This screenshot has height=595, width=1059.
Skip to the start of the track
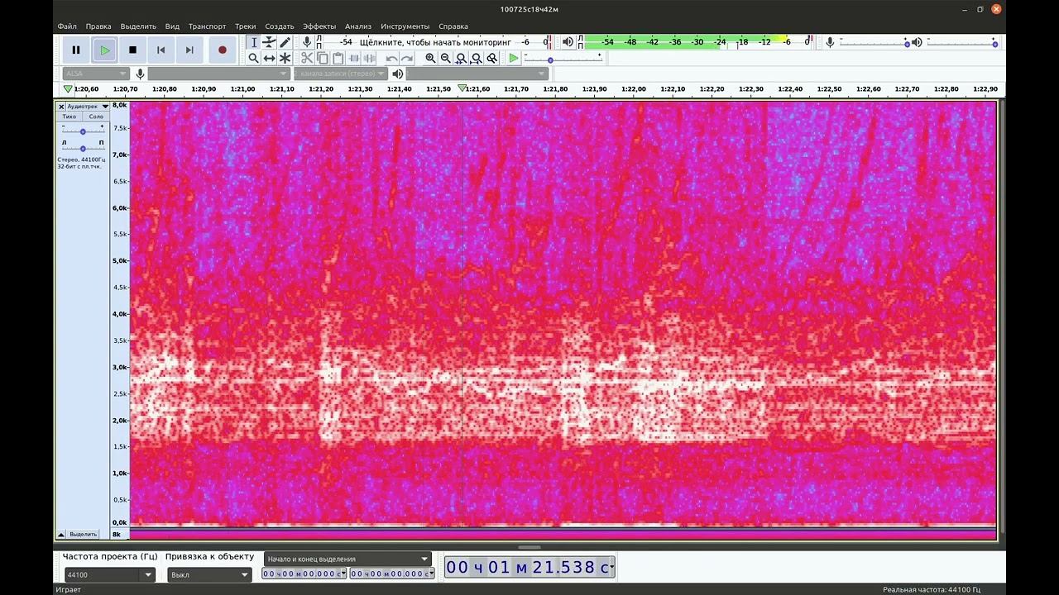point(161,50)
